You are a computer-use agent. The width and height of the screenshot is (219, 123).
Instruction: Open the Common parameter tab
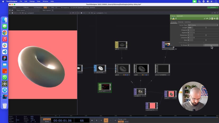(x=188, y=22)
